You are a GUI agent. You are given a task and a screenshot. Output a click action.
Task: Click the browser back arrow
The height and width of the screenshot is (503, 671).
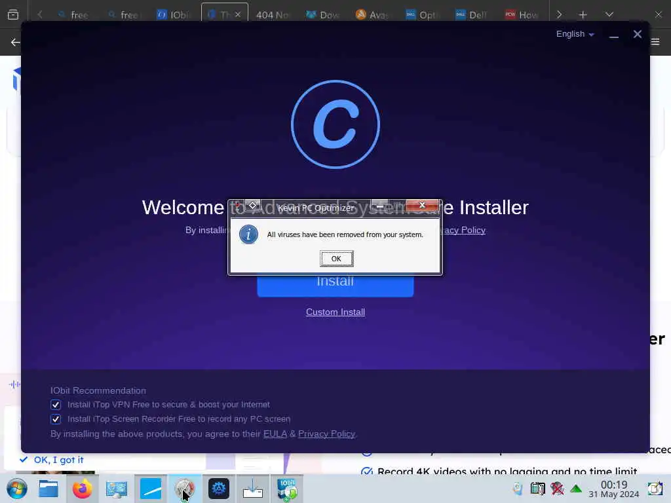pyautogui.click(x=16, y=42)
